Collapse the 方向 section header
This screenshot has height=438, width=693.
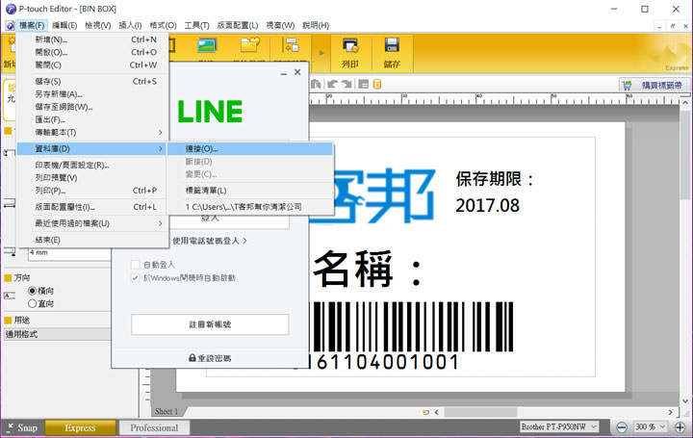(x=8, y=277)
